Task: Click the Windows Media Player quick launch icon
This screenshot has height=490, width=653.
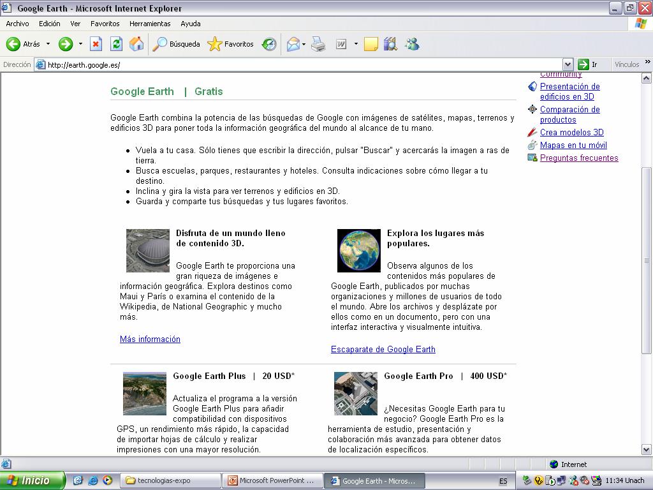Action: [107, 480]
